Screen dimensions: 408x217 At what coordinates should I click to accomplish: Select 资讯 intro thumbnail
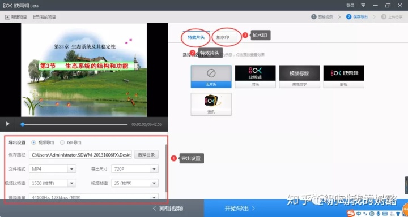coord(211,104)
